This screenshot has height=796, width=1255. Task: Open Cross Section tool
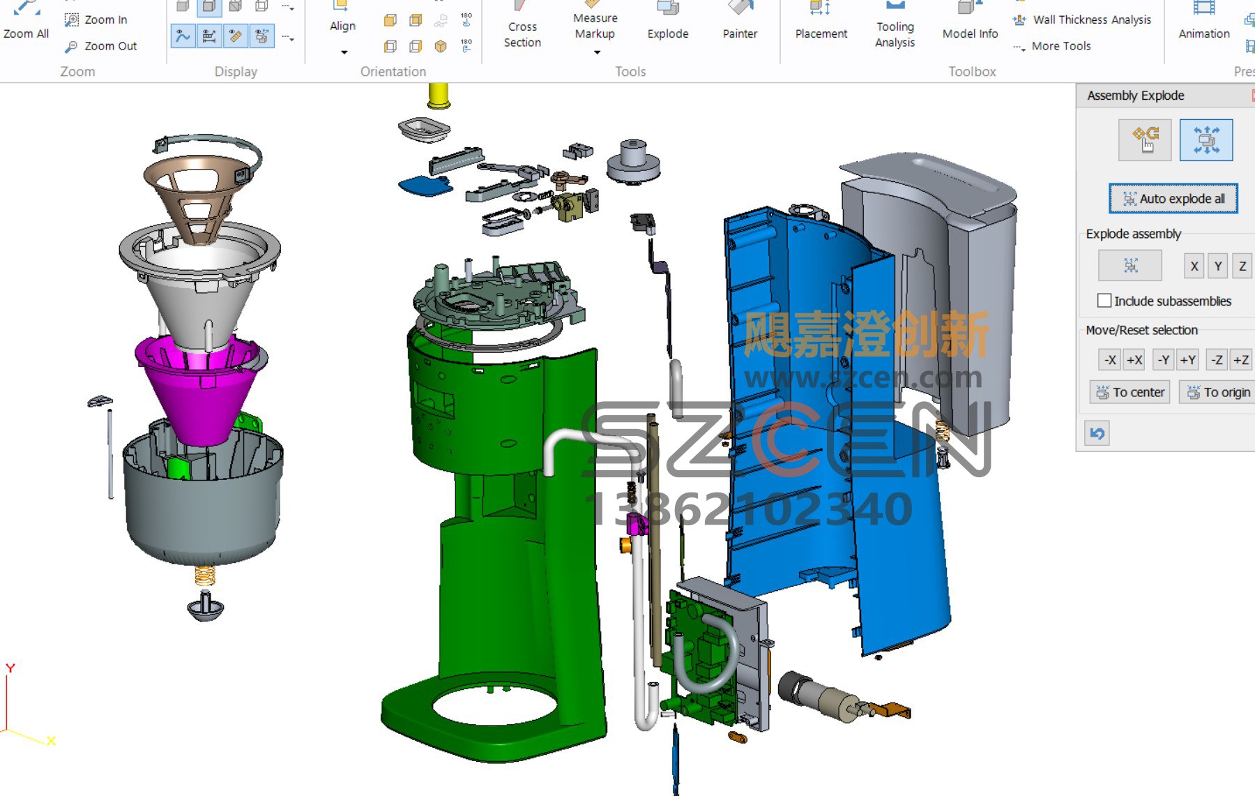[522, 25]
